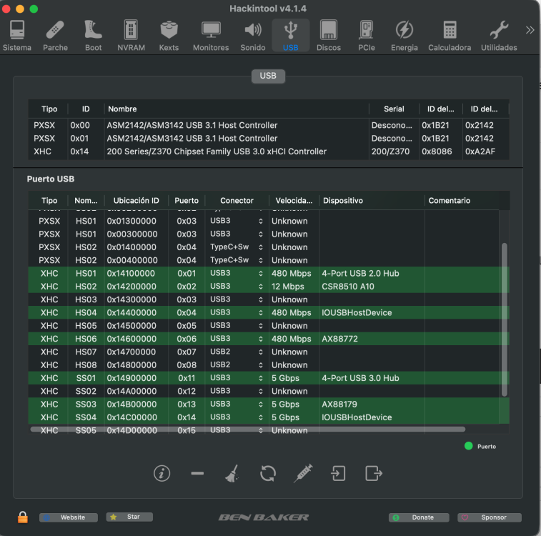This screenshot has height=536, width=541.
Task: Open the Kexts section
Action: [x=169, y=36]
